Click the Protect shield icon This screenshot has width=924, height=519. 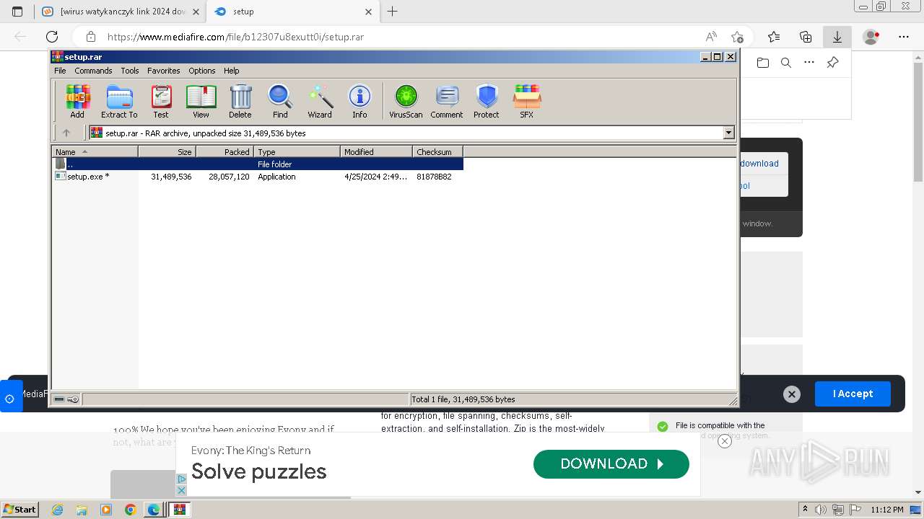[487, 101]
